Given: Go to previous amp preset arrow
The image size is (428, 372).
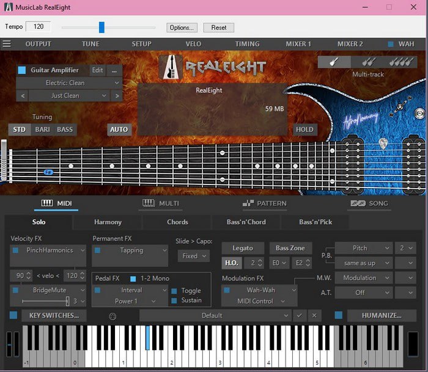Looking at the screenshot, I should click(x=23, y=96).
